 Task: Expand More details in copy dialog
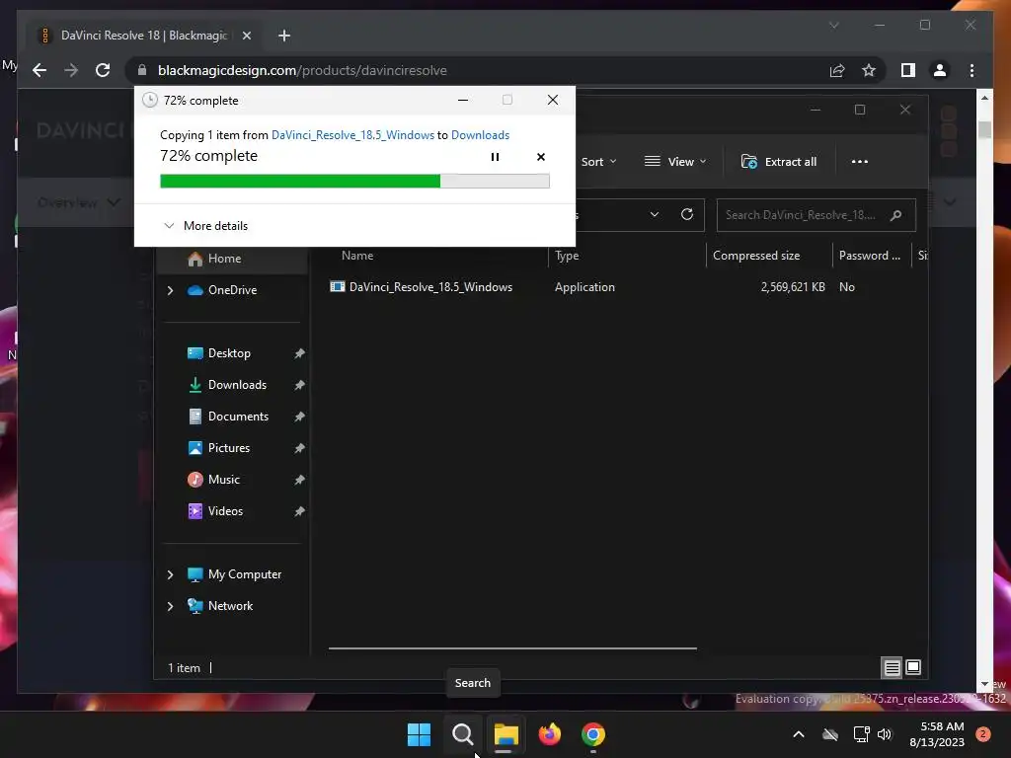205,226
